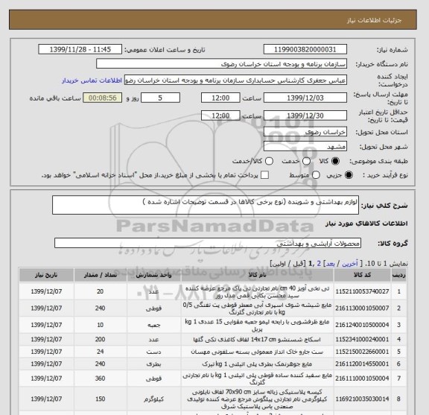
Task: Click unit بطری in row 6
Action: coord(153,364)
